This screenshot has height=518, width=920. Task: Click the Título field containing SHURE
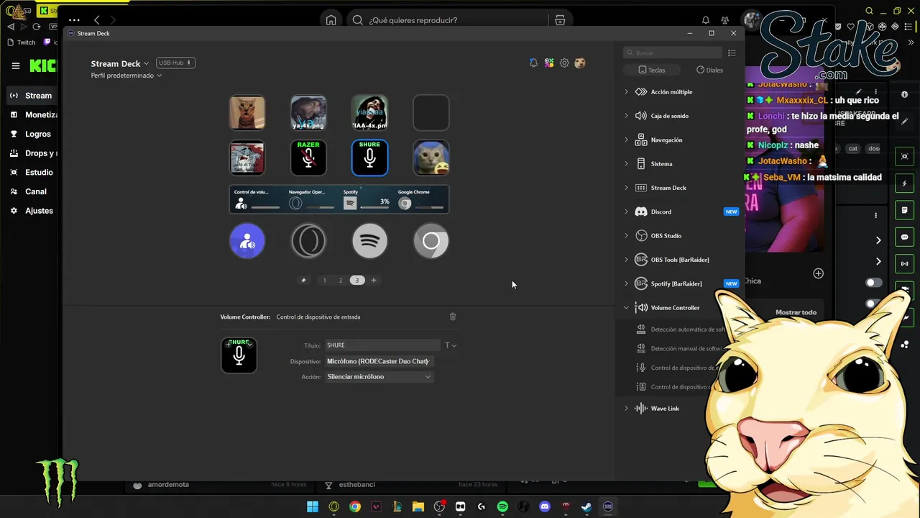click(382, 345)
